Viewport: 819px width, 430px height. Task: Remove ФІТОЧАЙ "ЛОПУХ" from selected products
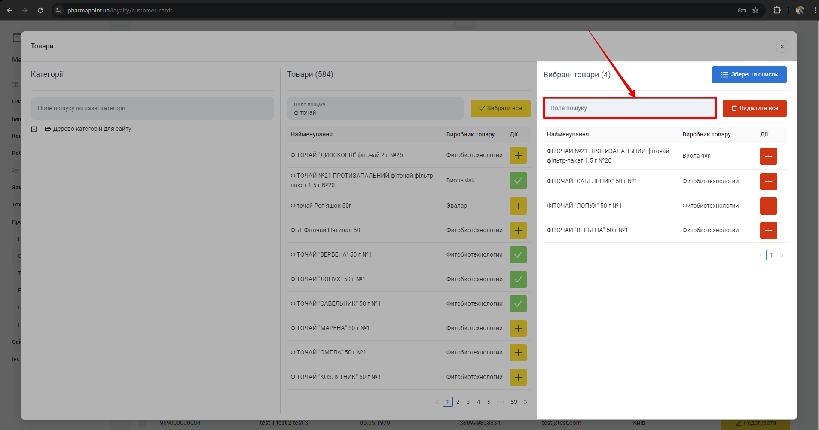[768, 206]
